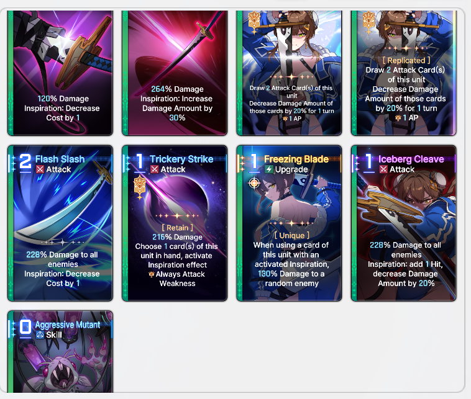Image resolution: width=471 pixels, height=399 pixels.
Task: Select the Trickery Strike card
Action: click(x=175, y=223)
